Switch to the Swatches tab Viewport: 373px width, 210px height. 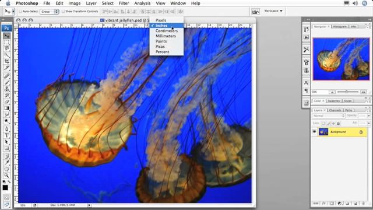[333, 101]
